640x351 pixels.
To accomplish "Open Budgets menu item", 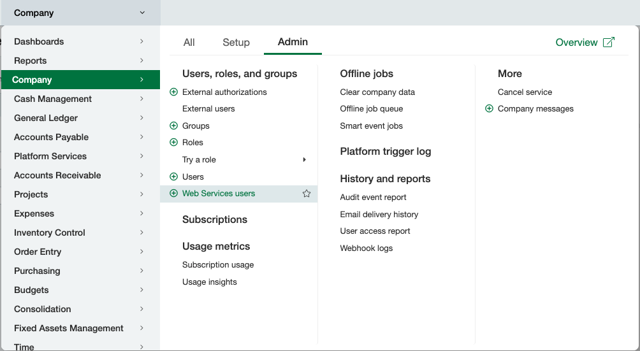I will coord(80,290).
